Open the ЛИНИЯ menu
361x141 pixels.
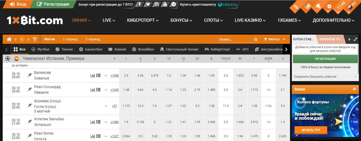[x=81, y=20]
